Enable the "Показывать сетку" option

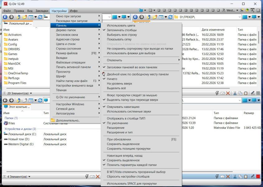[119, 39]
